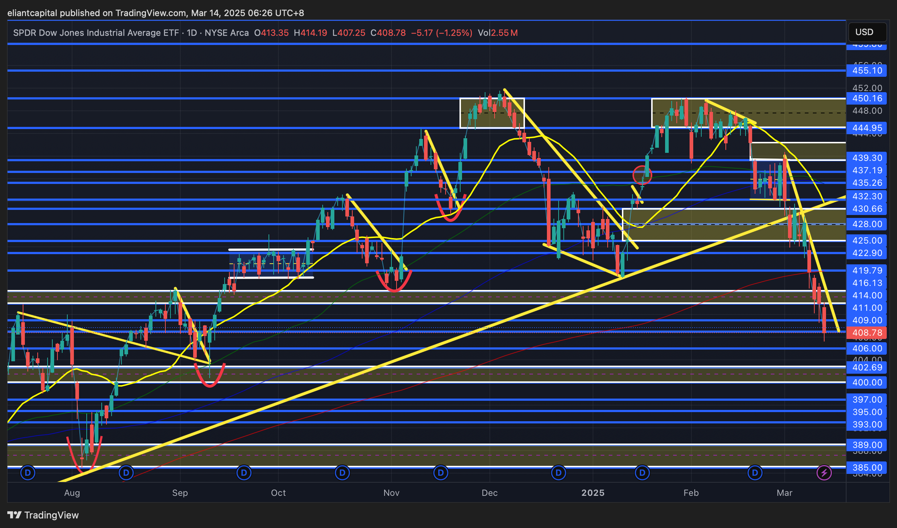Screen dimensions: 897x528
Task: Click the 2025 label on the time axis
Action: point(593,493)
